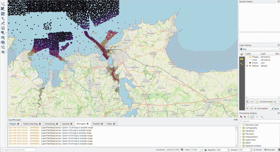Screen dimensions: 280x152
Task: Enable the Points rule checkbox
Action: 247,63
